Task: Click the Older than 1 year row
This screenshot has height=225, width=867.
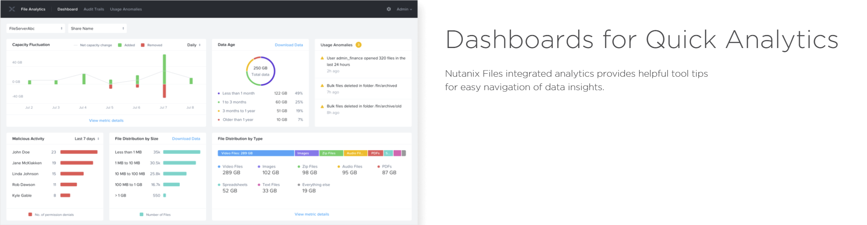Action: (260, 120)
